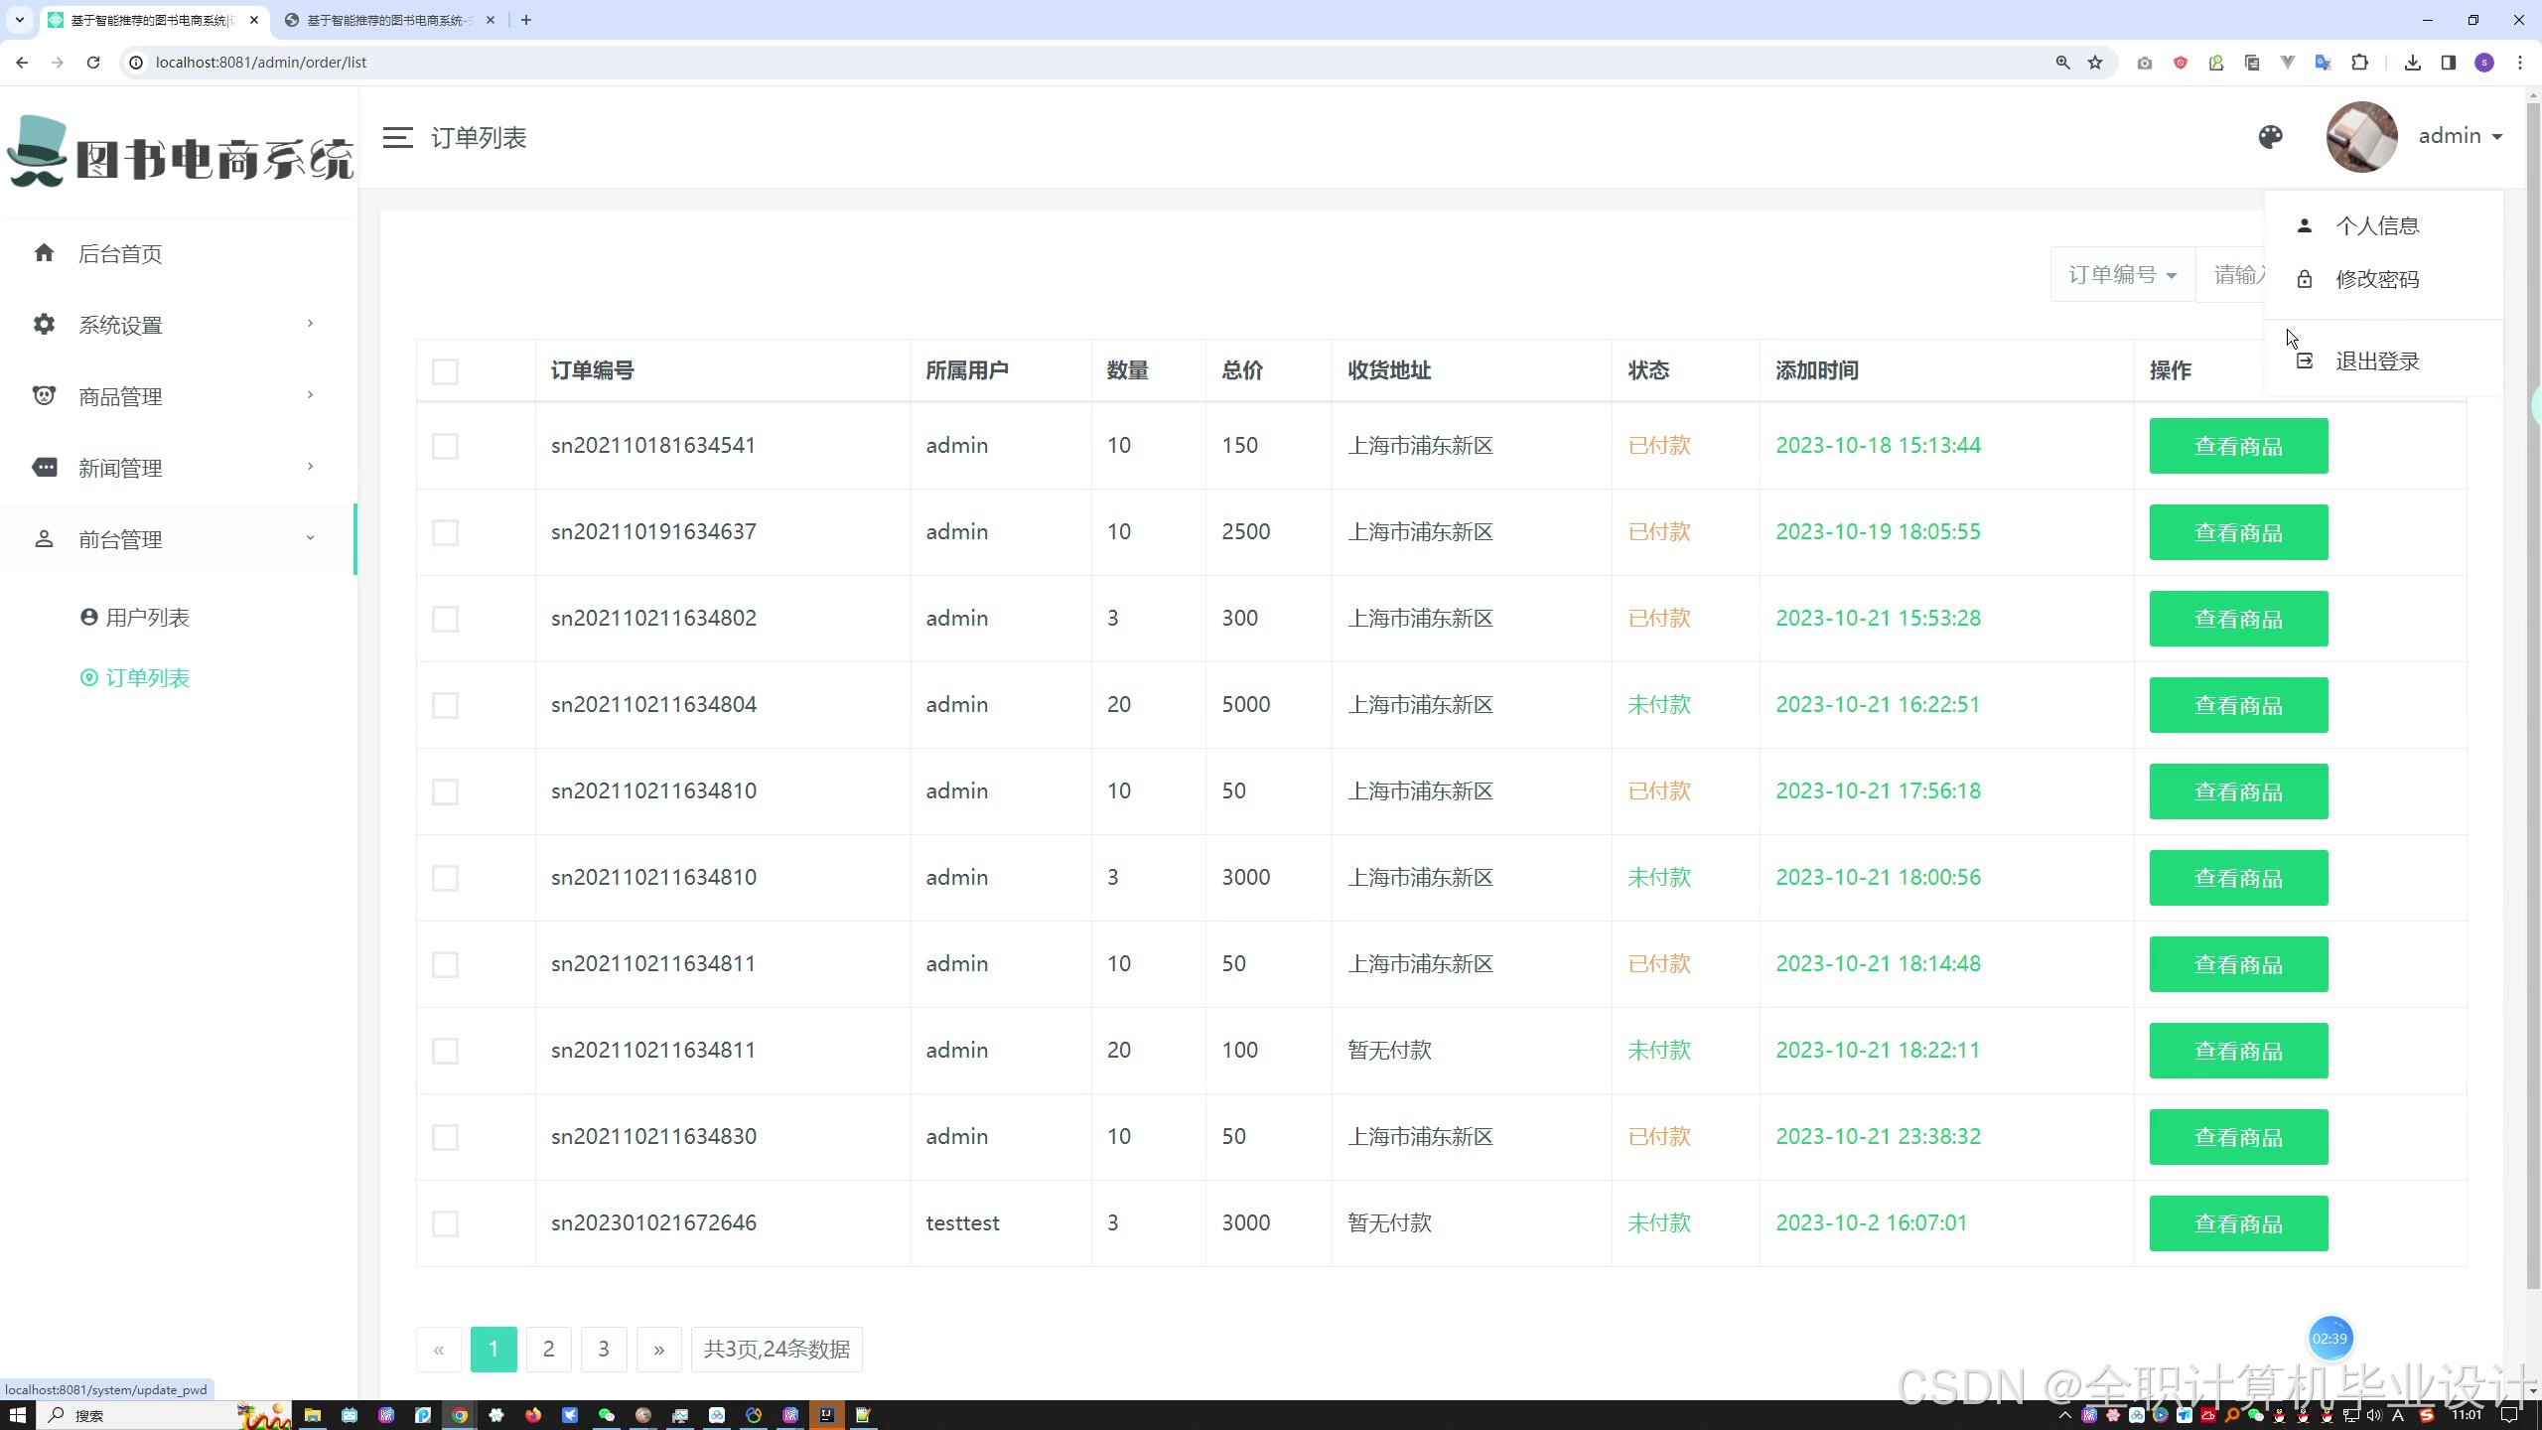Click the hamburger menu toggle icon
This screenshot has width=2542, height=1430.
[397, 137]
